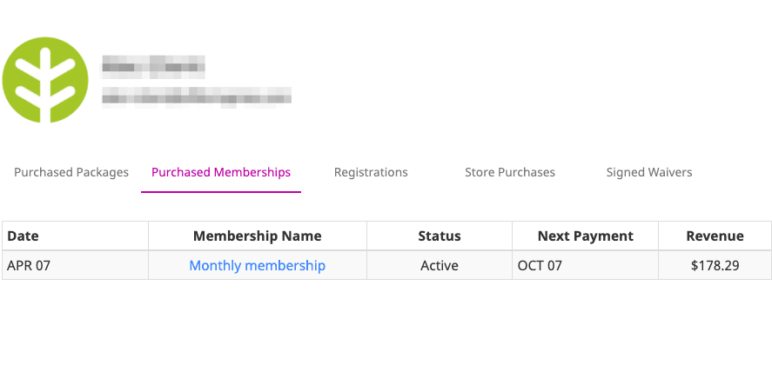The width and height of the screenshot is (772, 372).
Task: Click the Date column header
Action: coord(75,236)
